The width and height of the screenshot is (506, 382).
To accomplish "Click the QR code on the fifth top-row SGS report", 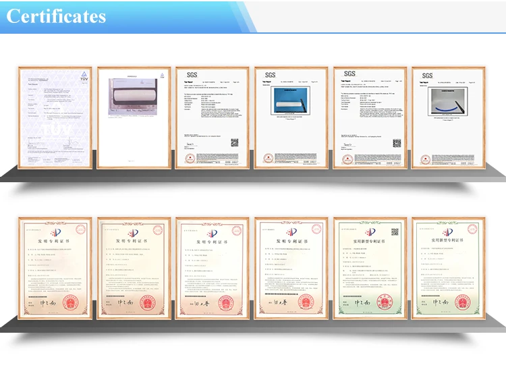I will click(397, 143).
